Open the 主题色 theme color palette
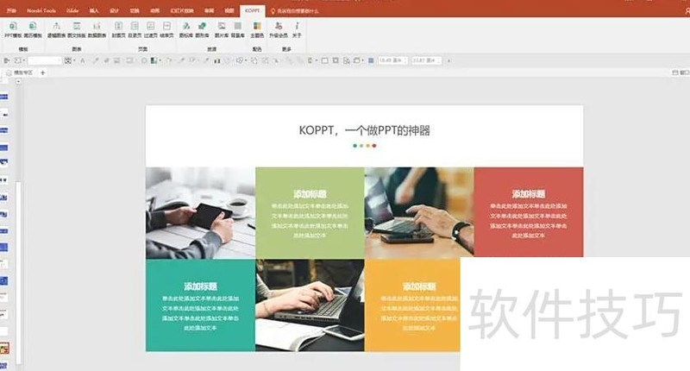Viewport: 690px width, 371px height. (x=257, y=29)
